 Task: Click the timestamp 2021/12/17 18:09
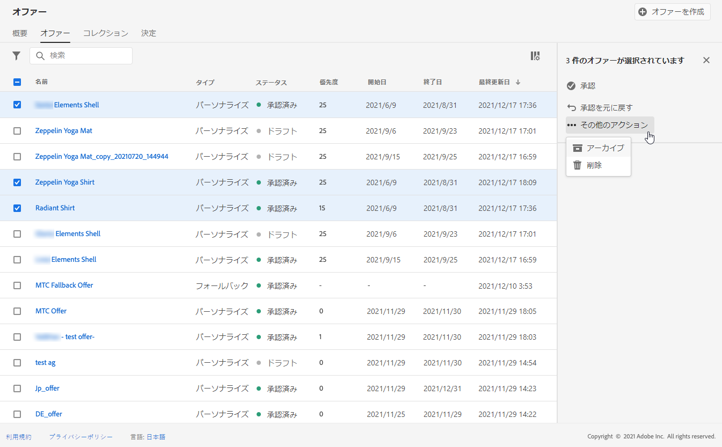(x=507, y=182)
